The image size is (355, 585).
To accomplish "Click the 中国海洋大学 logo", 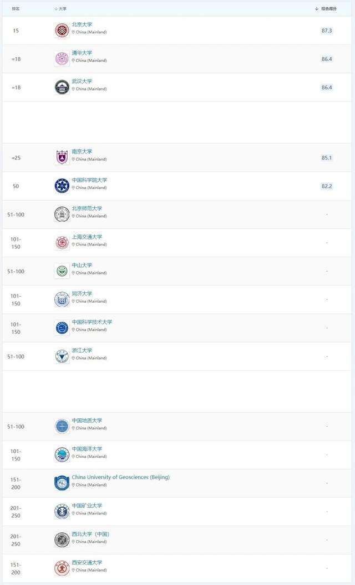I will (x=62, y=455).
